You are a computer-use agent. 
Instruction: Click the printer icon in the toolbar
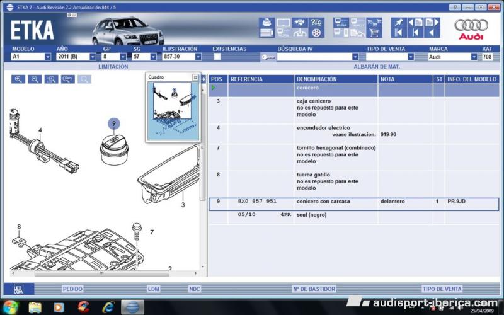coord(266,23)
